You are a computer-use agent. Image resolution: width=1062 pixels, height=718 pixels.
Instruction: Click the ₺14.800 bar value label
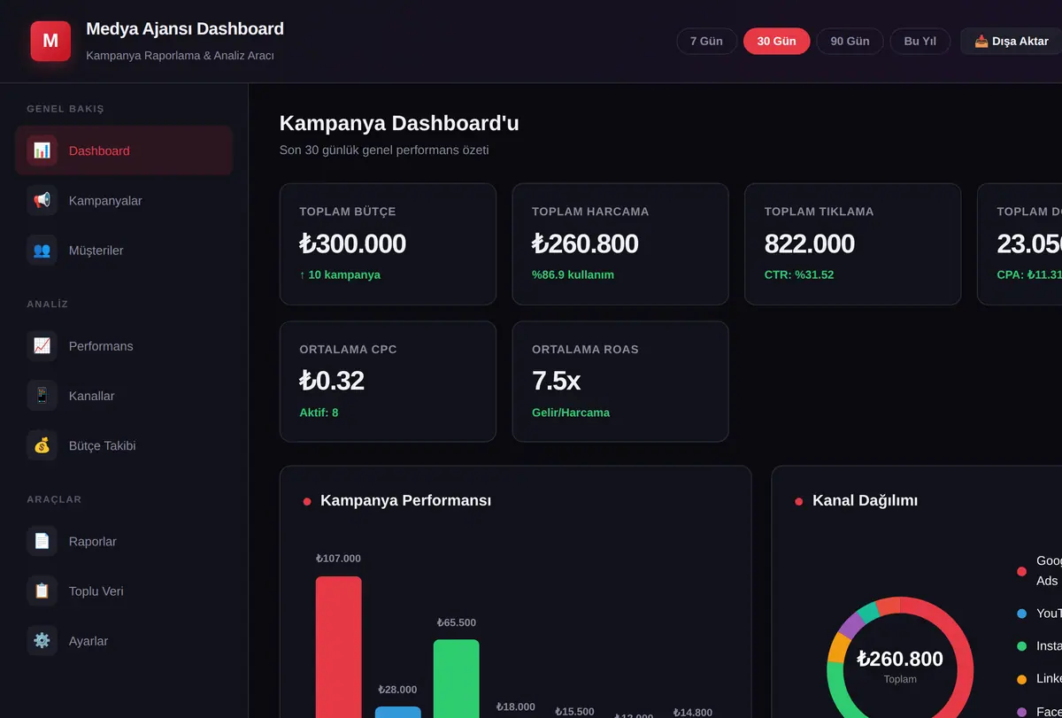tap(692, 712)
